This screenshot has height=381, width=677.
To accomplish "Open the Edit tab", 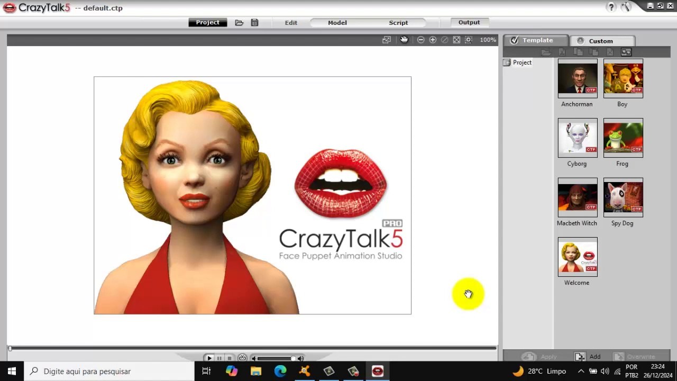I will point(291,23).
